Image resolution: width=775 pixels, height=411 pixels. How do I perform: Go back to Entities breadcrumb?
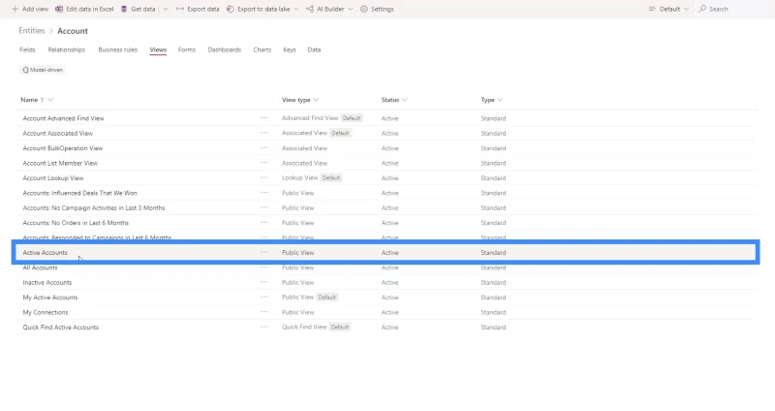pos(32,31)
